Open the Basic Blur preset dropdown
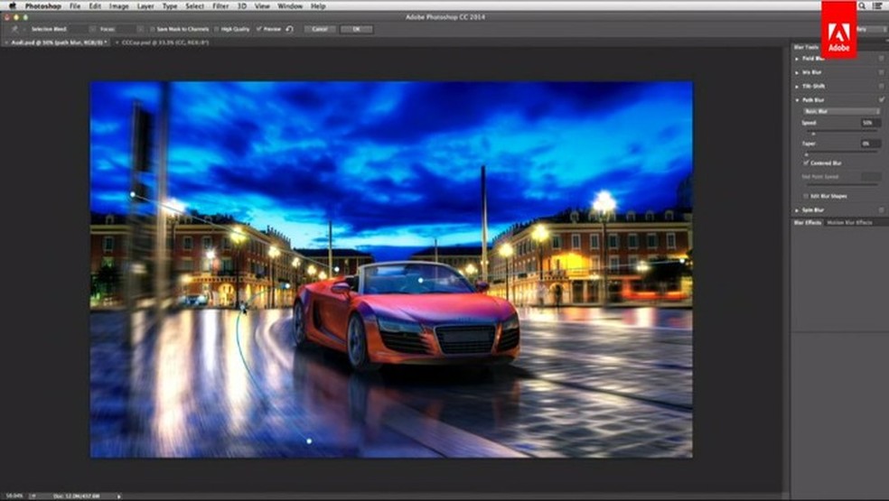 click(x=840, y=111)
